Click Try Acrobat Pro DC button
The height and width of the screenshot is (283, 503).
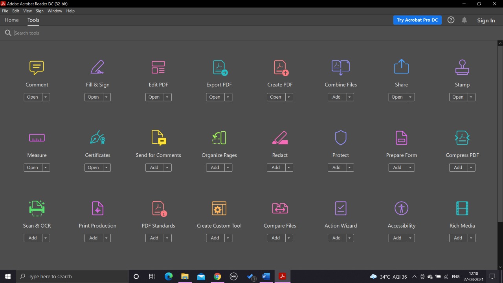(417, 20)
